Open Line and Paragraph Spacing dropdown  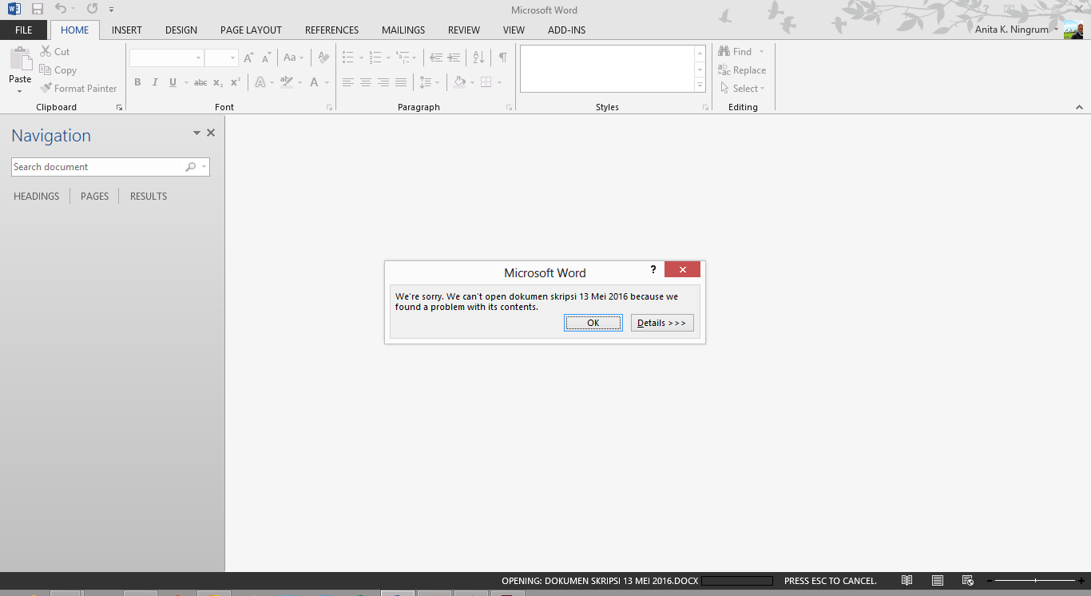pyautogui.click(x=430, y=82)
